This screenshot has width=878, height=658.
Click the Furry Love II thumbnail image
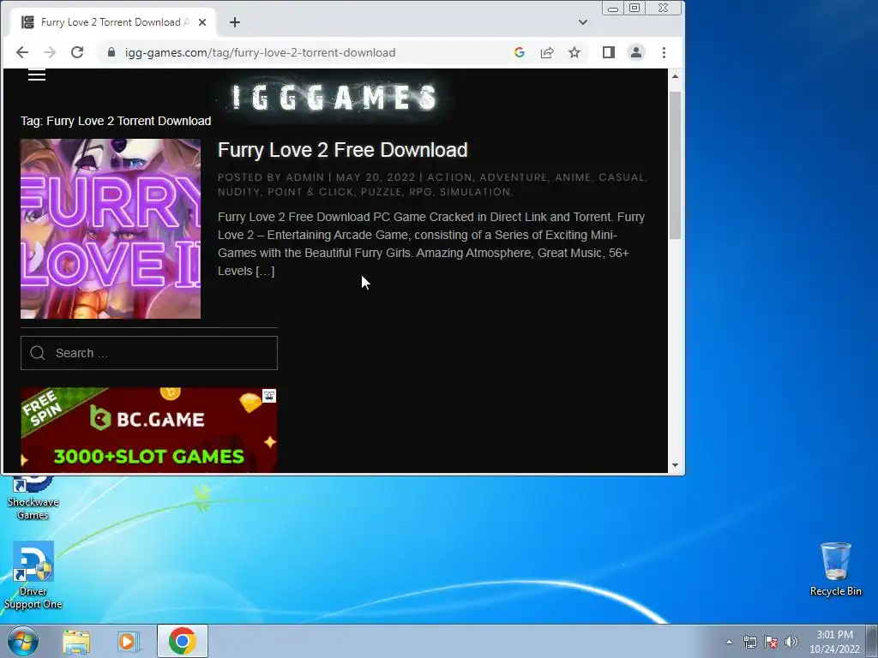[111, 229]
